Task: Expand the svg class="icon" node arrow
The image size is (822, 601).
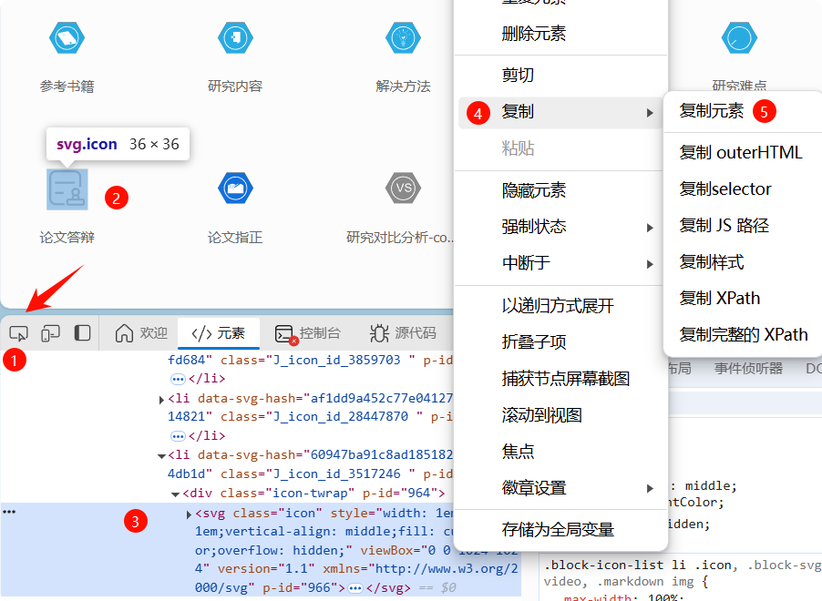Action: pyautogui.click(x=189, y=514)
